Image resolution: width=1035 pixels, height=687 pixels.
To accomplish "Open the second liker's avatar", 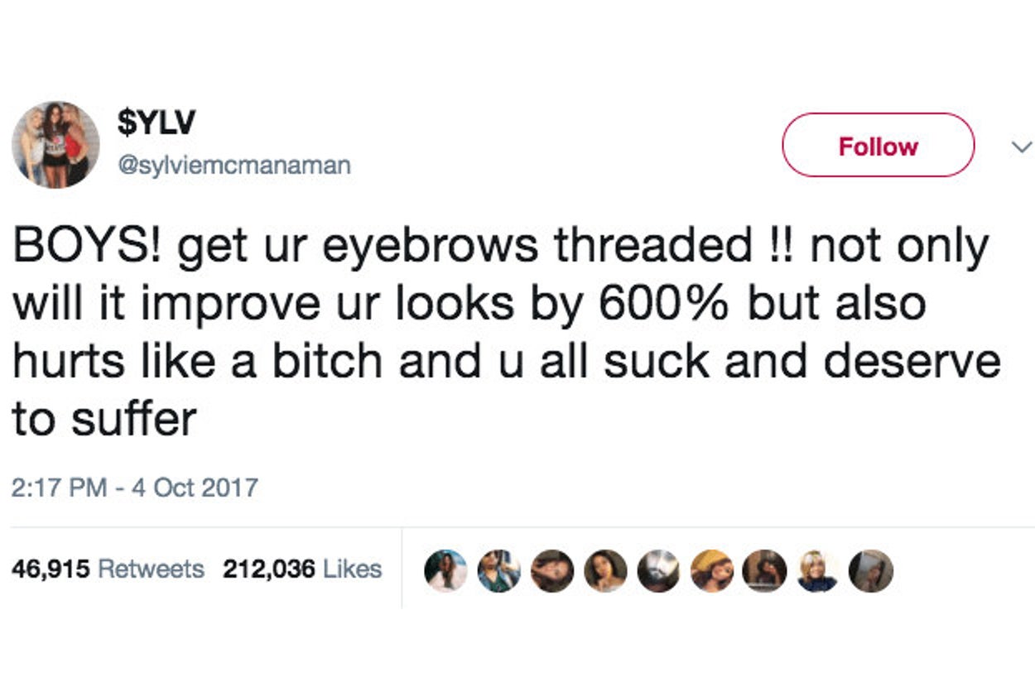I will tap(499, 570).
